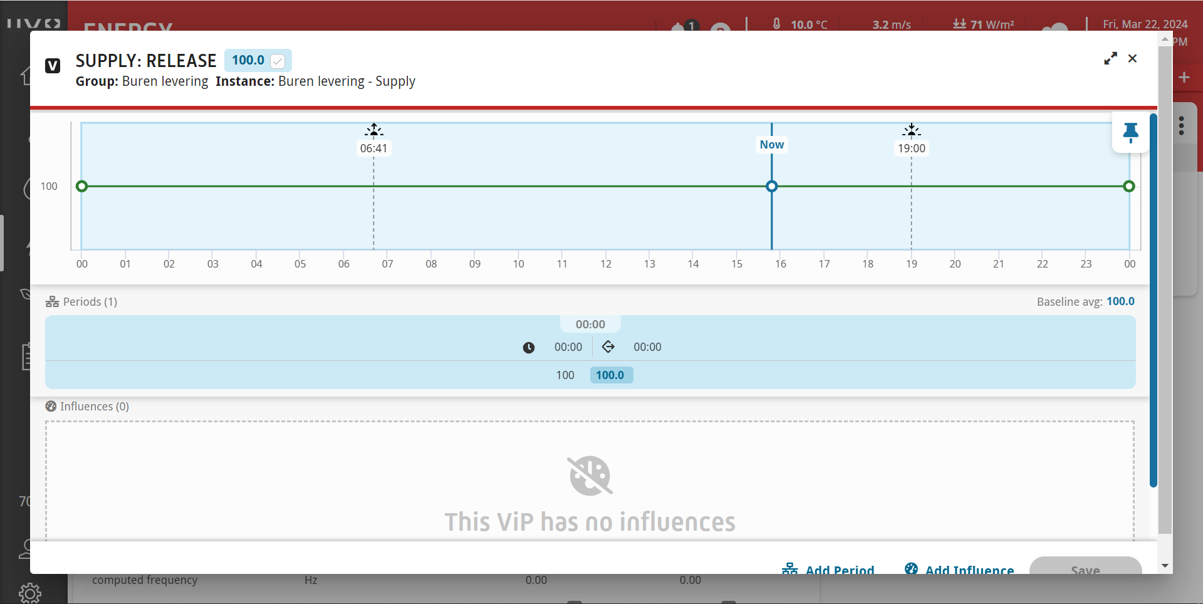Click the Influences (0) palette icon
This screenshot has height=604, width=1203.
click(x=51, y=407)
